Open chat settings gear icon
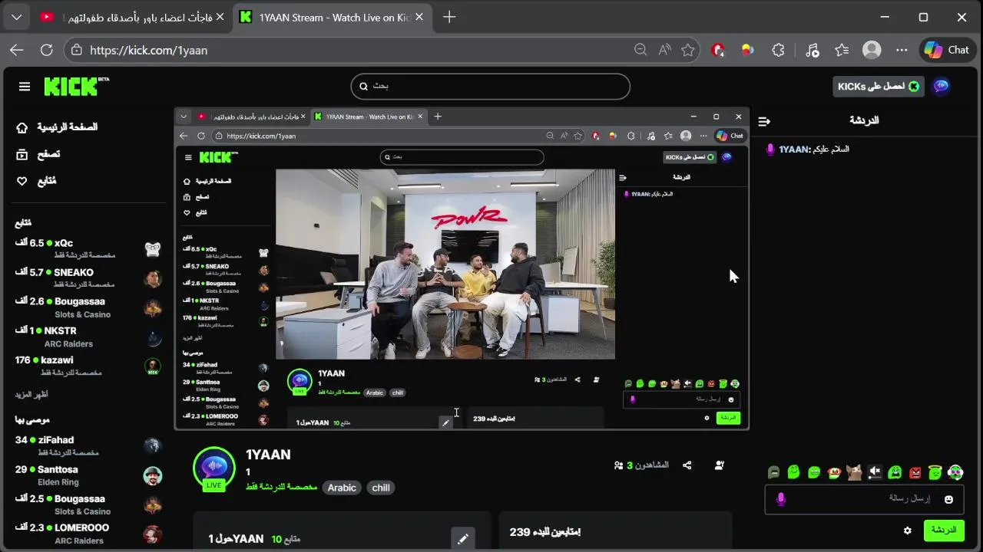The height and width of the screenshot is (552, 983). click(908, 530)
